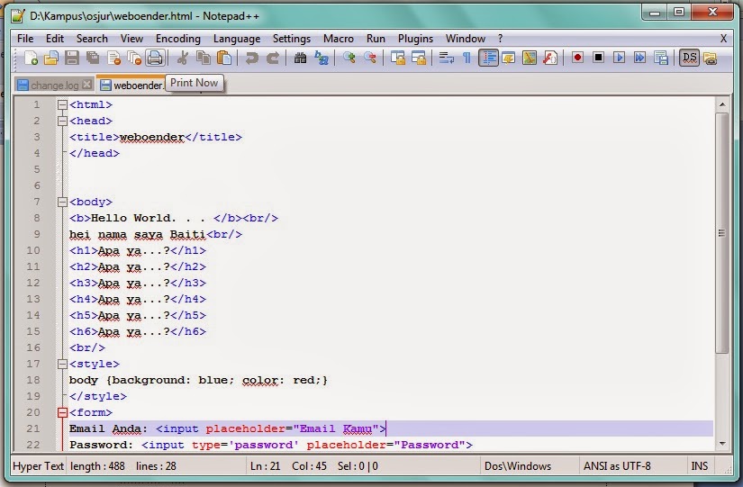Enable synchronized horizontal scrolling icon
743x487 pixels.
419,59
